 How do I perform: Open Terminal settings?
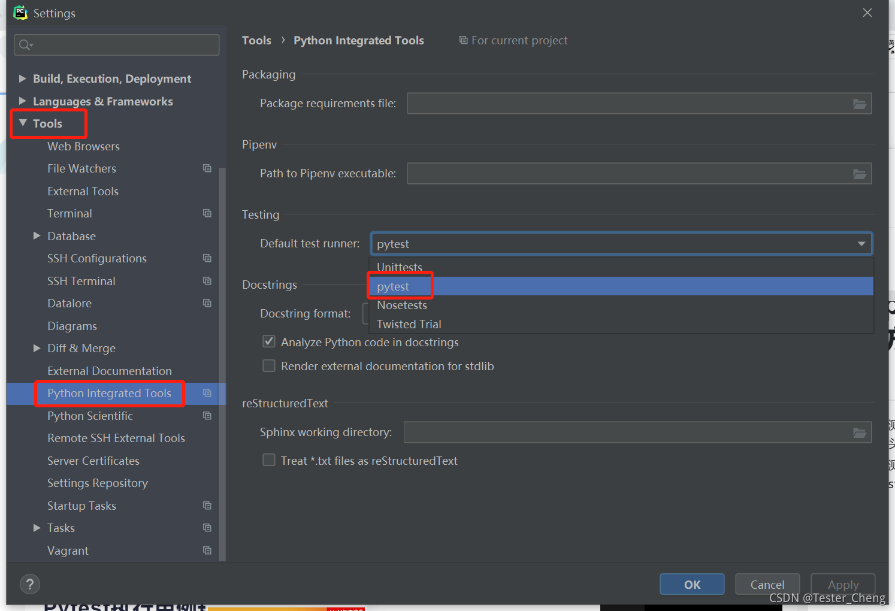[69, 213]
